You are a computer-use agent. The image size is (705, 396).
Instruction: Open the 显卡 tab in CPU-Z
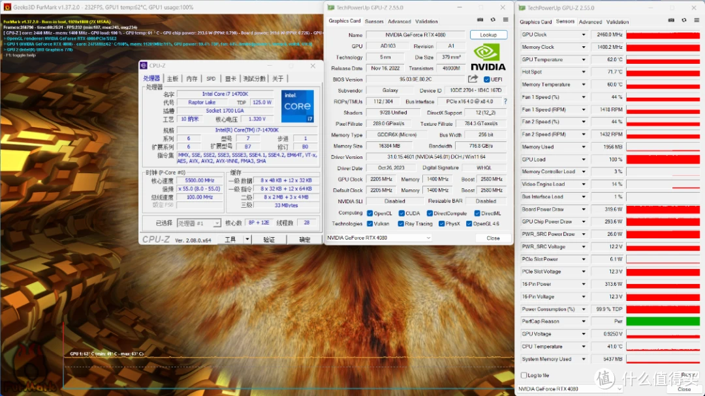[230, 78]
